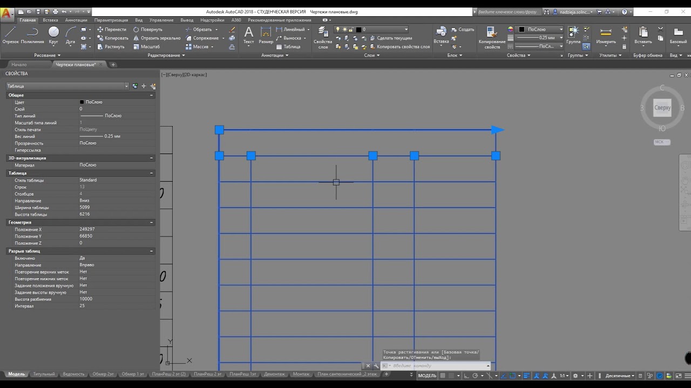Toggle object snap in status bar

[x=512, y=376]
